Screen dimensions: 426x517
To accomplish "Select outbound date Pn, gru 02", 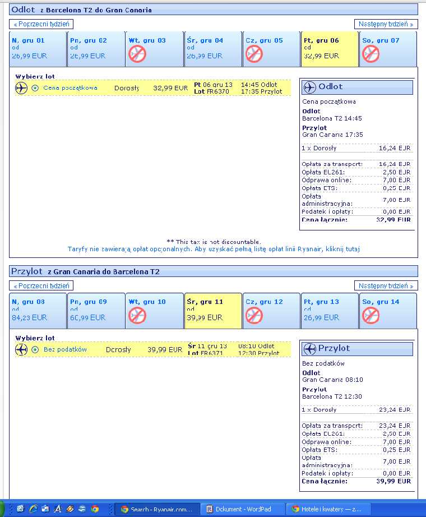I will (x=96, y=49).
